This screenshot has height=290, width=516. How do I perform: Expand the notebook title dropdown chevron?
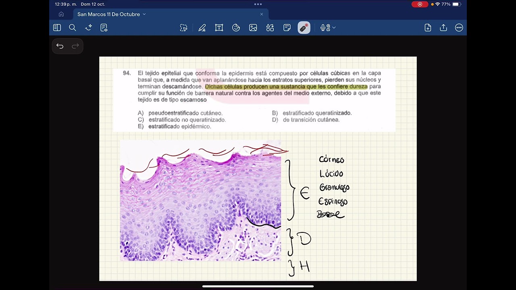point(144,14)
